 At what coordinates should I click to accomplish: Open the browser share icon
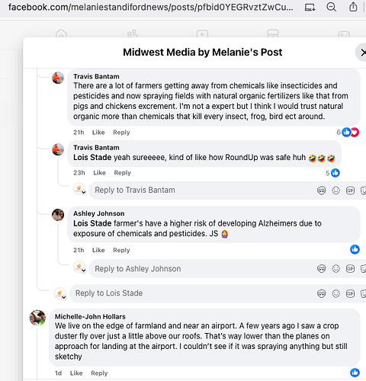353,7
